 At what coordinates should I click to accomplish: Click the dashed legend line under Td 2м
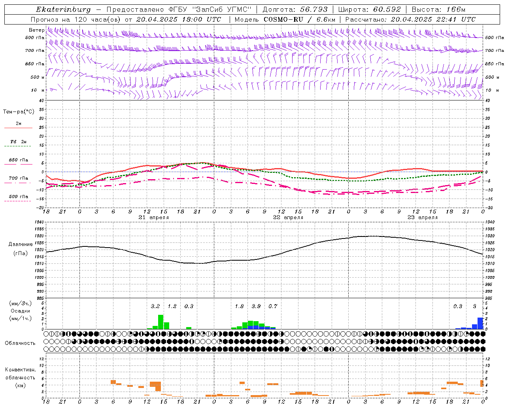click(x=17, y=146)
